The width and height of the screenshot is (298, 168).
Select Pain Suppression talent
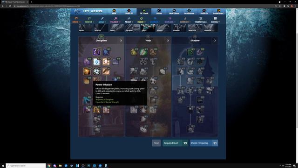coord(96,129)
